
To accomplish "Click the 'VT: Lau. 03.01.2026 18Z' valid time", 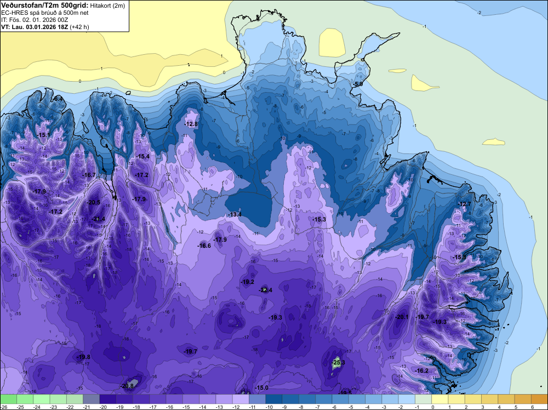I will tap(35, 27).
